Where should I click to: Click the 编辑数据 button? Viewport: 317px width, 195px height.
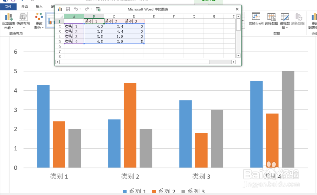point(285,21)
